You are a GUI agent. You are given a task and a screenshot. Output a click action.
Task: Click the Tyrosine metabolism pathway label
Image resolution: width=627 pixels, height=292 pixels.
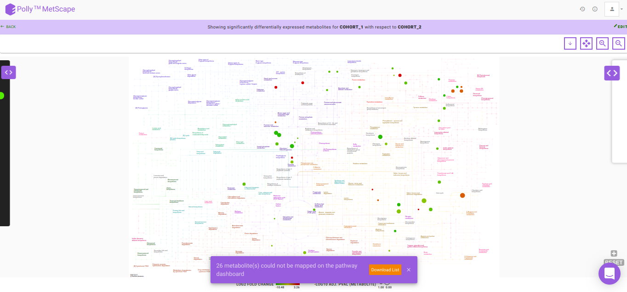pos(420,108)
